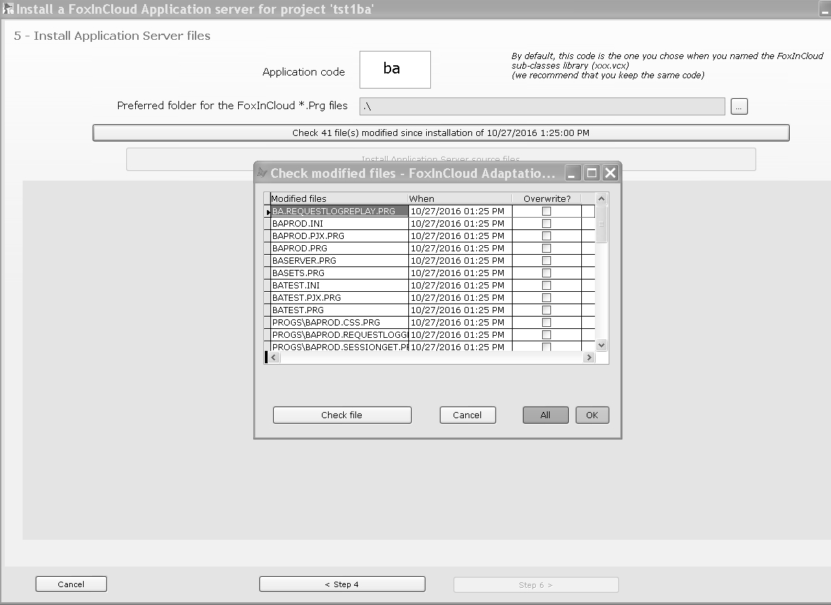Viewport: 831px width, 605px height.
Task: Click the main wizard window's title bar icon
Action: pyautogui.click(x=8, y=10)
